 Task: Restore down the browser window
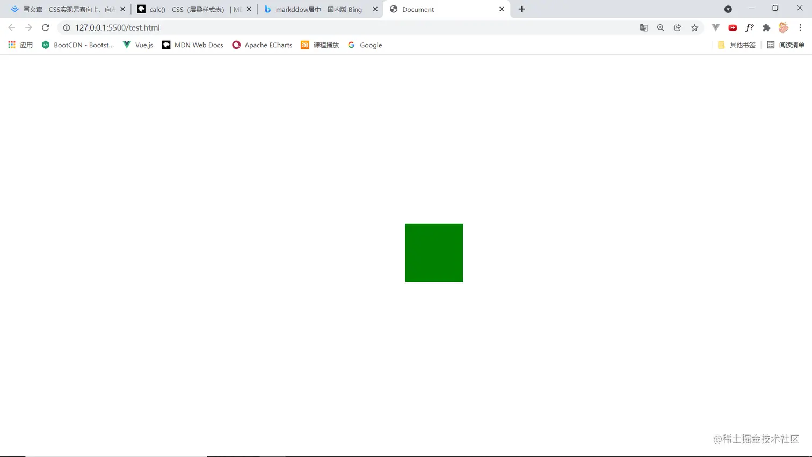click(775, 8)
